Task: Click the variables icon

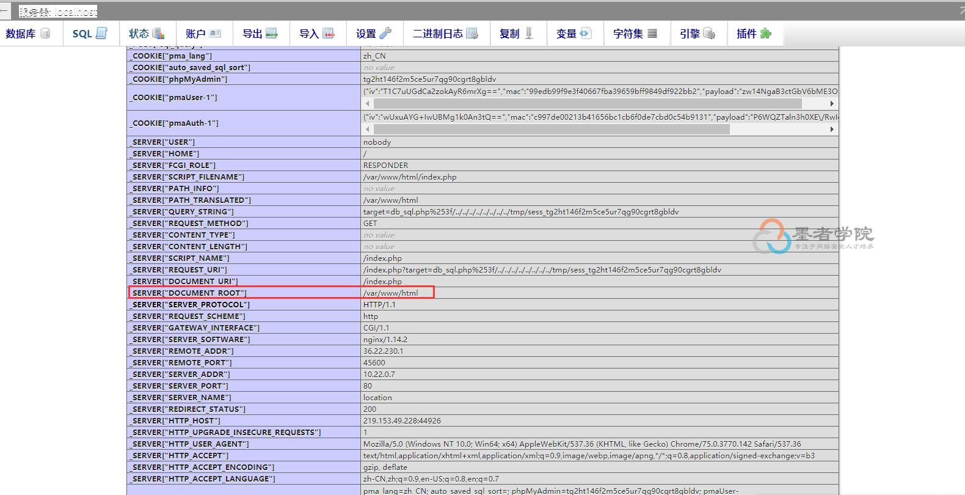Action: click(x=585, y=33)
